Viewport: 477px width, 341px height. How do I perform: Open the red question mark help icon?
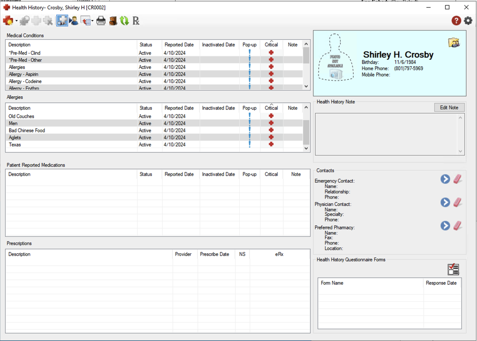tap(456, 20)
